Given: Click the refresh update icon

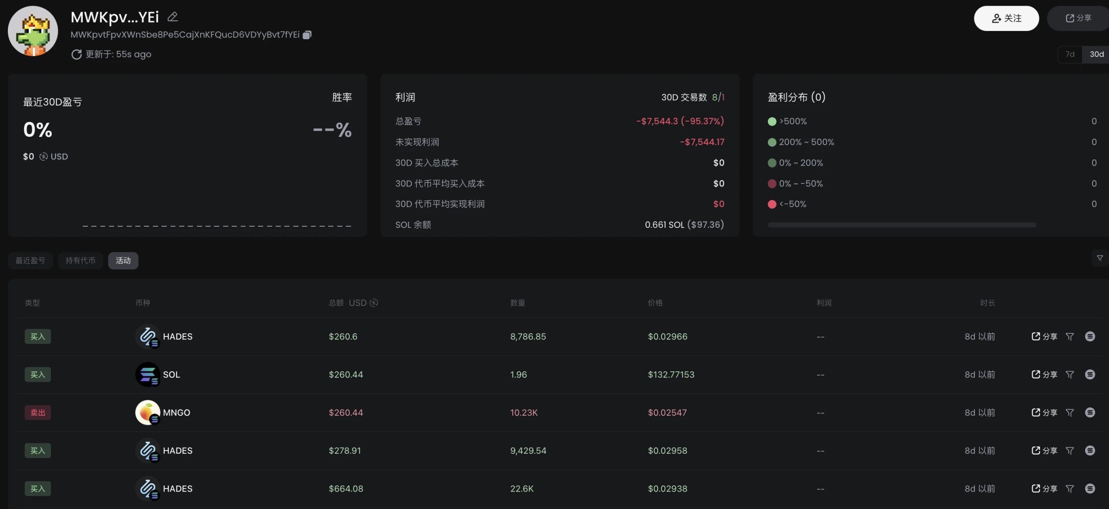Looking at the screenshot, I should pos(77,54).
